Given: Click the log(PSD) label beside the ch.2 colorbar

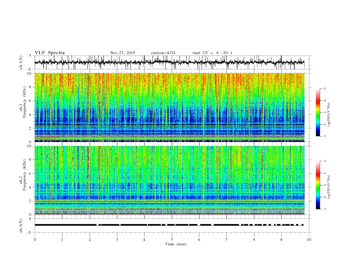Looking at the screenshot, I should click(329, 187).
